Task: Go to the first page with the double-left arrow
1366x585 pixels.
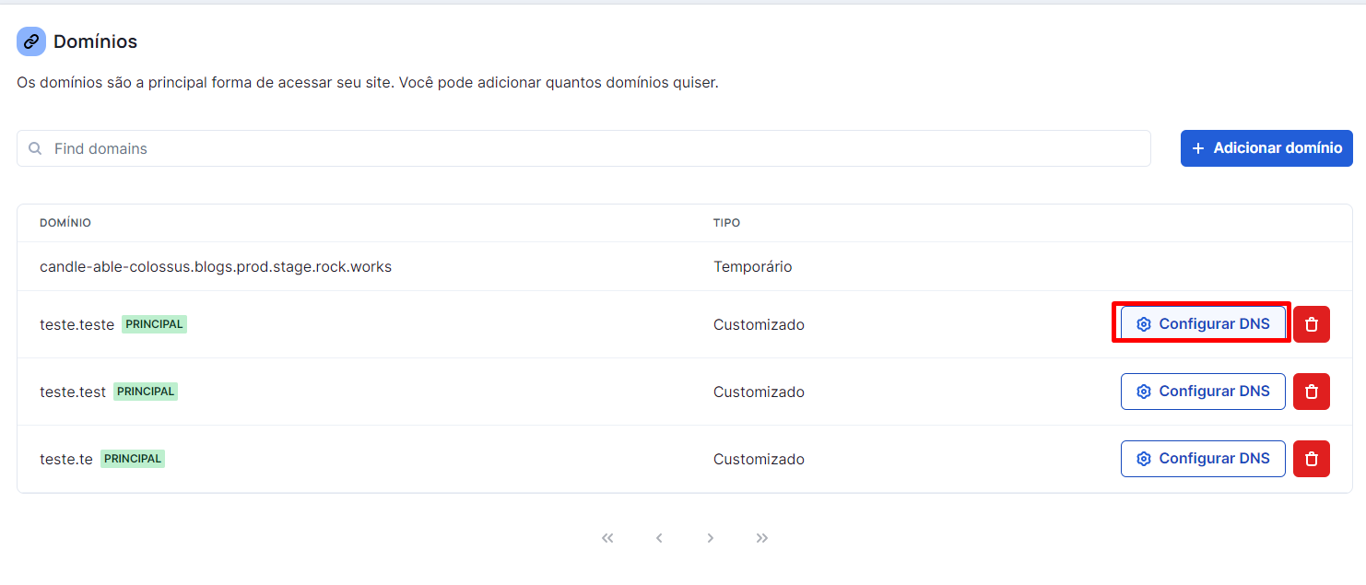Action: tap(607, 538)
